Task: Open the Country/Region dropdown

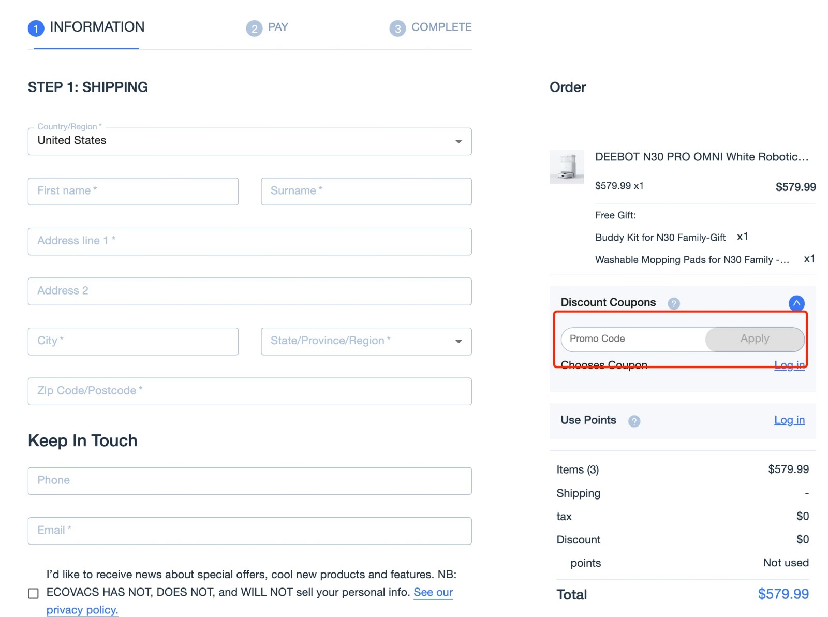Action: (457, 141)
